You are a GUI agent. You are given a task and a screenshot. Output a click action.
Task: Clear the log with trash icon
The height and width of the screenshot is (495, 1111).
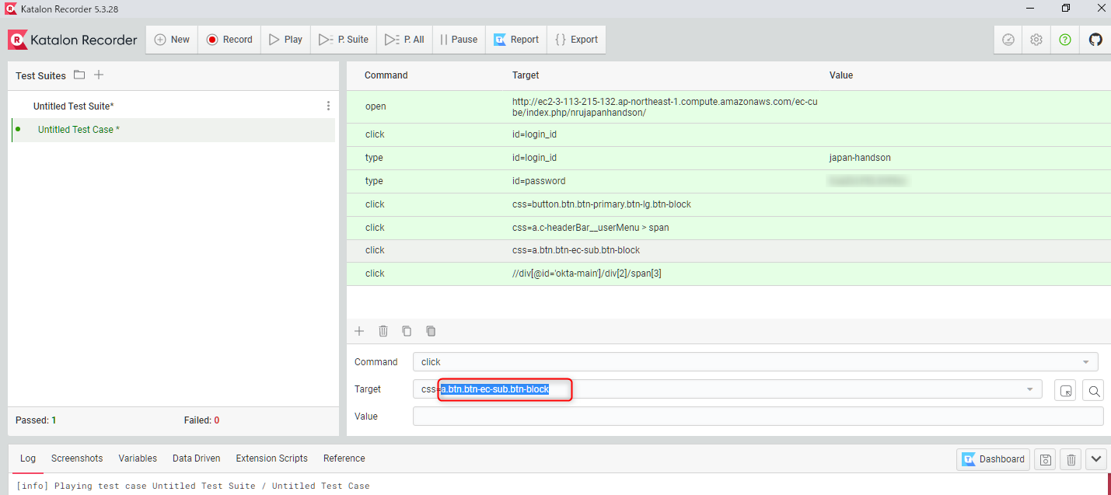point(1071,459)
